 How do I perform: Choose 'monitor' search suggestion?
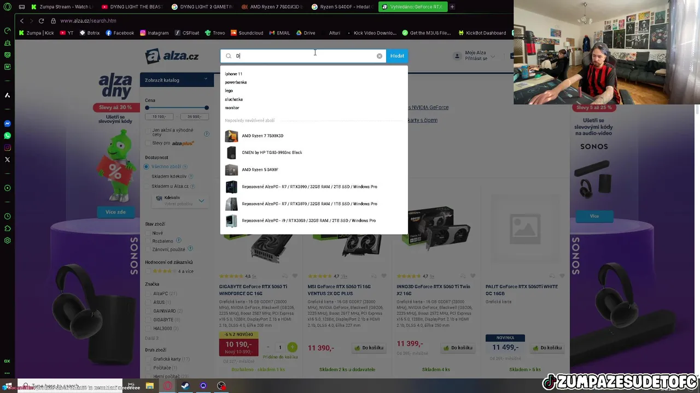[232, 108]
